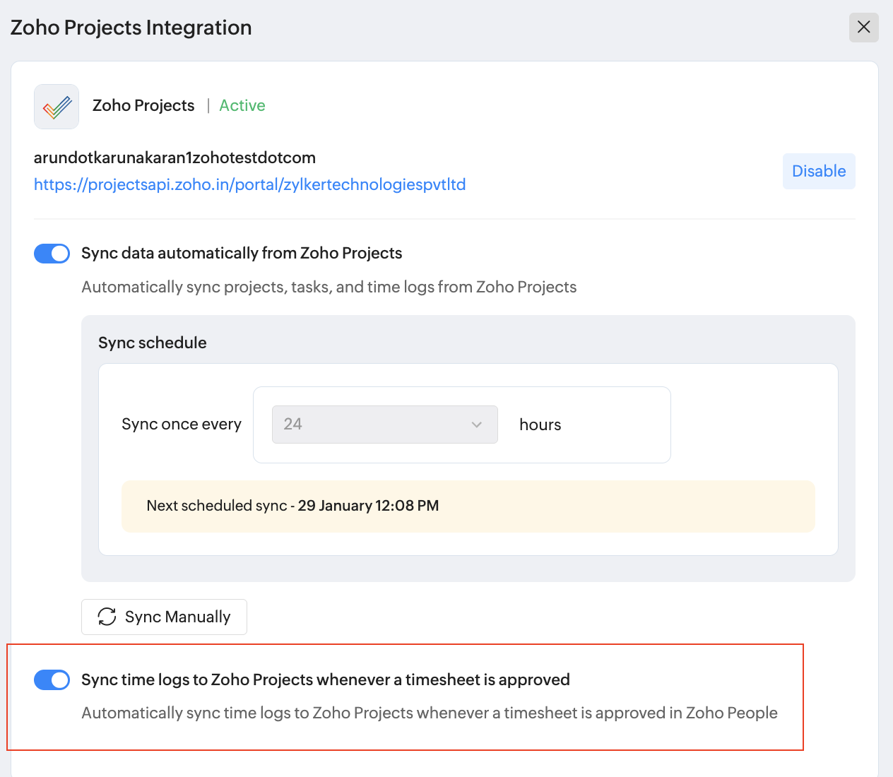Image resolution: width=893 pixels, height=777 pixels.
Task: Click the Sync Manually button label
Action: 177,617
